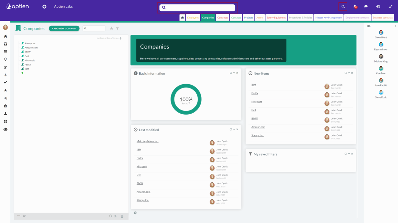The height and width of the screenshot is (223, 398).
Task: Close the My saved filters widget
Action: click(352, 154)
